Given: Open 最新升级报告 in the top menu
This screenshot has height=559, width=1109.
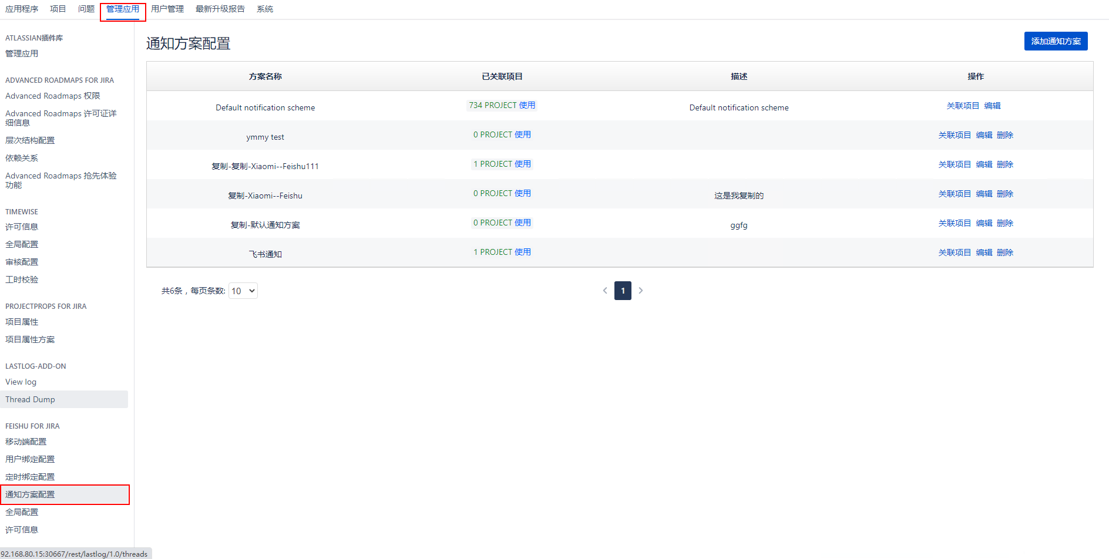Looking at the screenshot, I should (x=220, y=9).
